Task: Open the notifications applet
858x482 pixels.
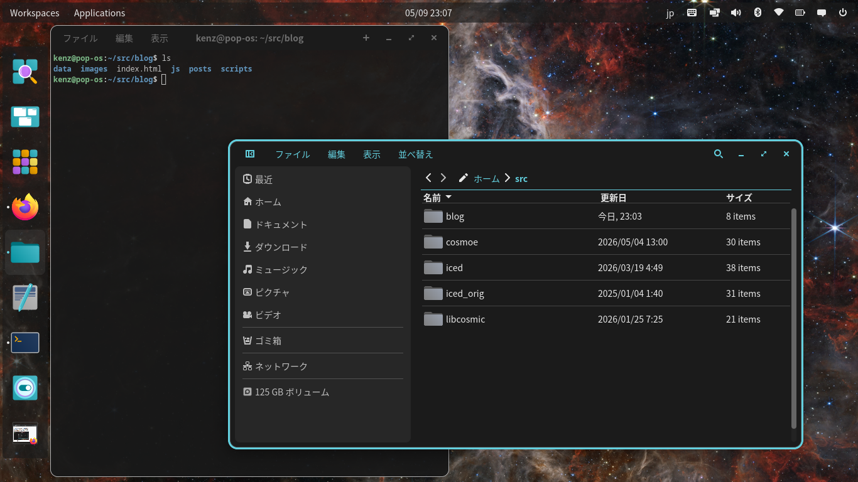Action: point(822,13)
